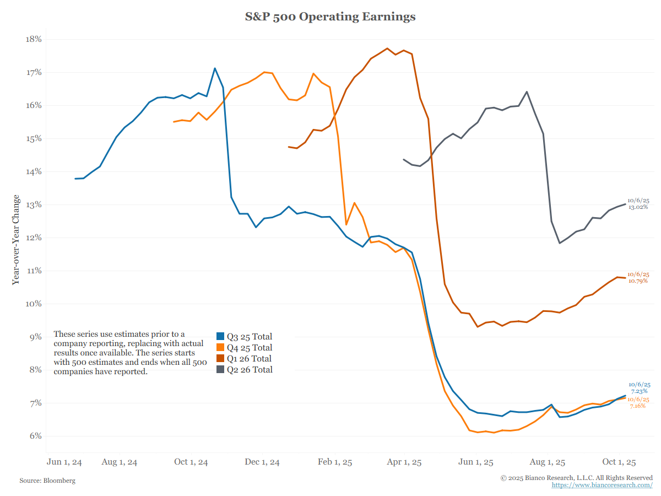Click the gray Q2 26 Total legend swatch
661x496 pixels.
point(220,370)
